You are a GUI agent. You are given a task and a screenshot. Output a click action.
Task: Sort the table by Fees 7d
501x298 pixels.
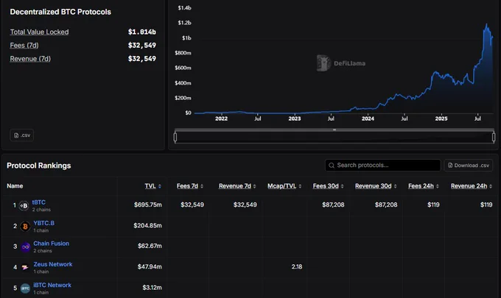click(190, 186)
